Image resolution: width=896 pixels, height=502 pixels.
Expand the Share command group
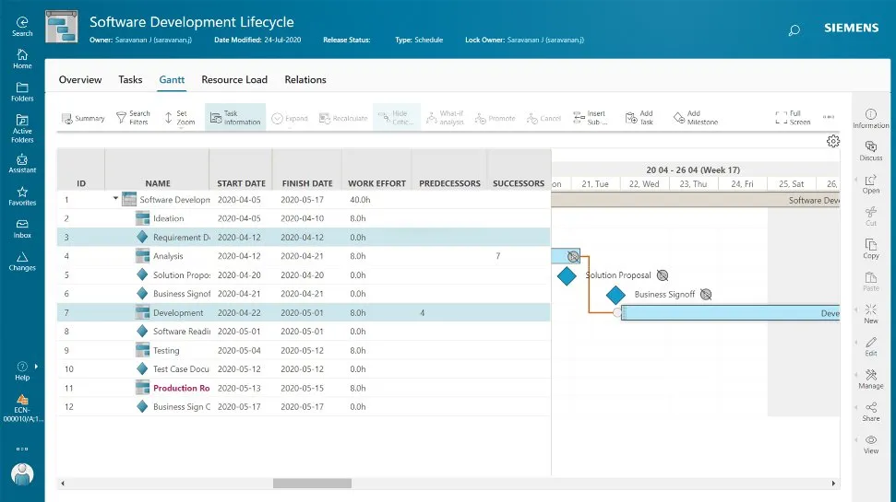(856, 407)
